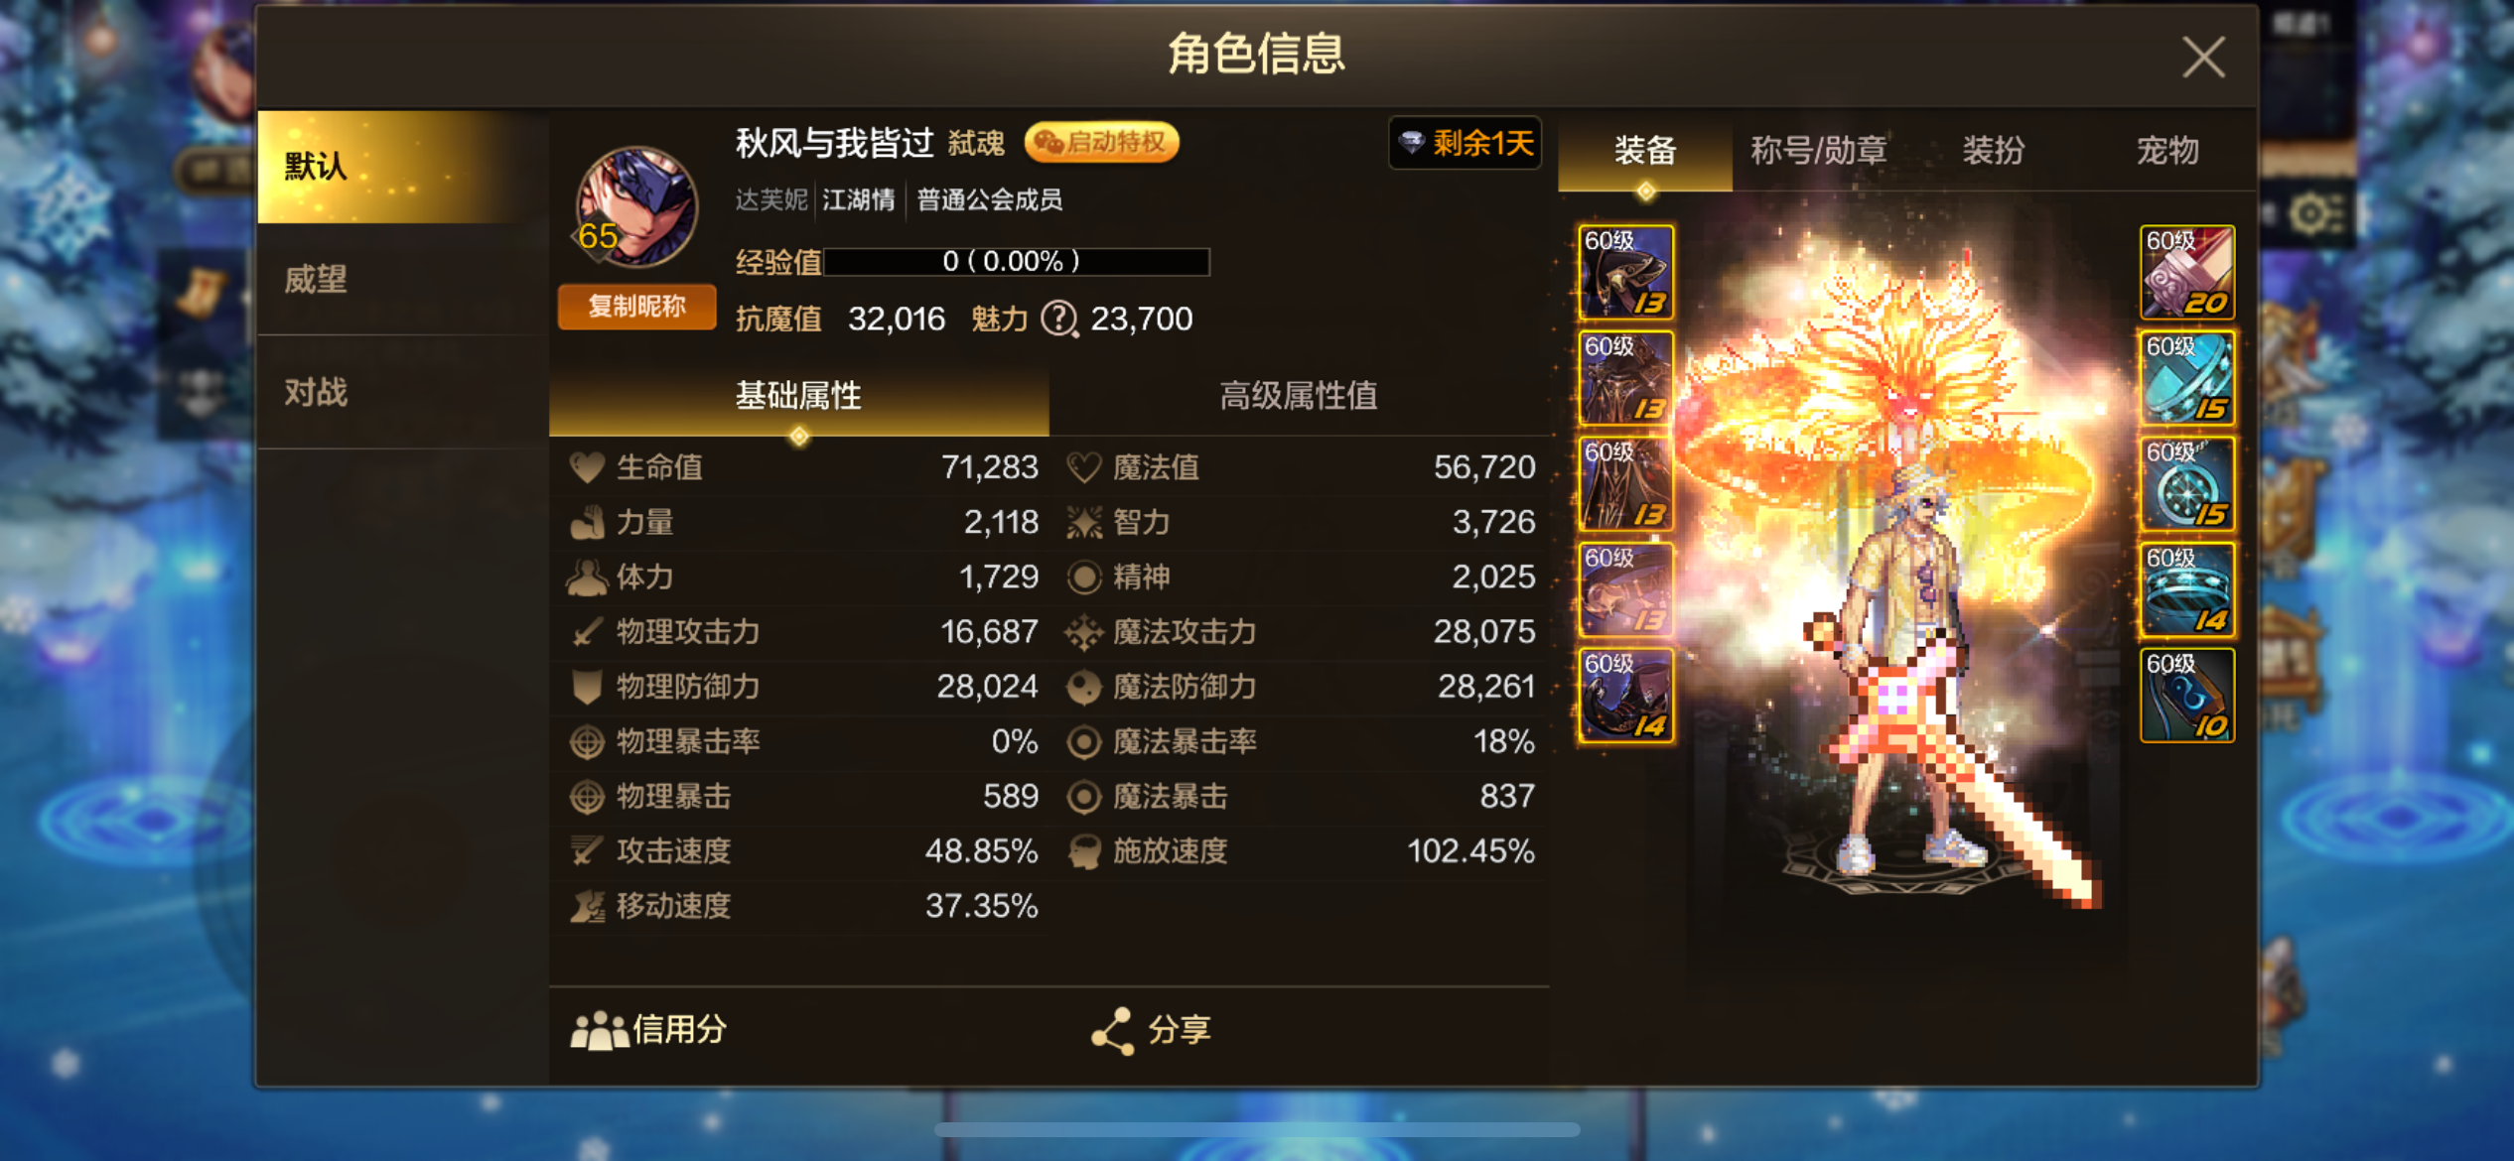
Task: Open the 称号/勋章 titles and medals tab
Action: (1818, 151)
